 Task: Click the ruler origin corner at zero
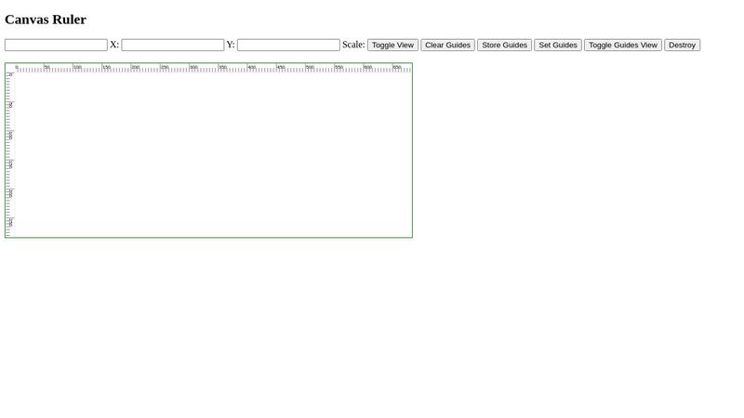pyautogui.click(x=9, y=68)
